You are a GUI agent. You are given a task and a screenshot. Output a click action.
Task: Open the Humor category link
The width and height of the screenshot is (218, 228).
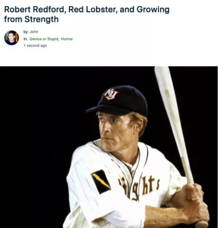coord(67,39)
